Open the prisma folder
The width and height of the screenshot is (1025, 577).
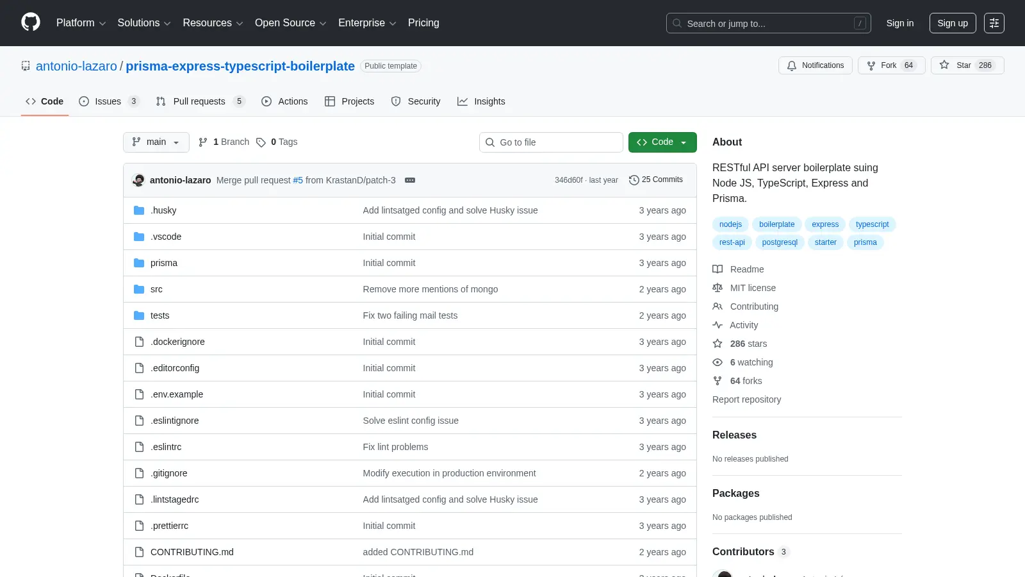(164, 263)
